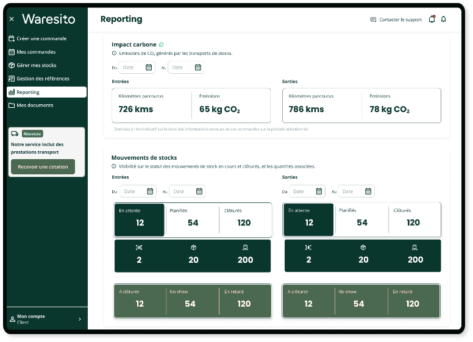Screen dimensions: 473x342
Task: Open Mes documents in sidebar
Action: 35,105
